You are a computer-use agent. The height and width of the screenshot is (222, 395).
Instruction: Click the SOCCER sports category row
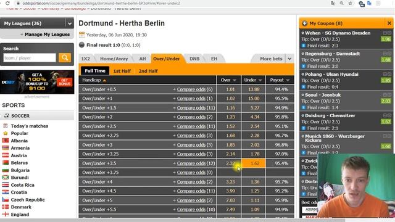[x=37, y=116]
